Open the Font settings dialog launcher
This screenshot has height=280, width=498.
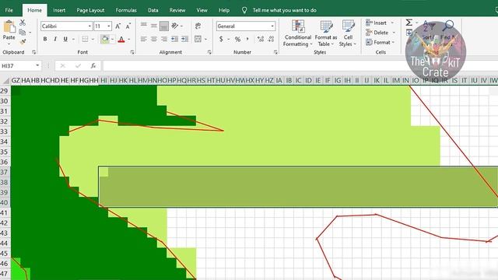click(132, 52)
